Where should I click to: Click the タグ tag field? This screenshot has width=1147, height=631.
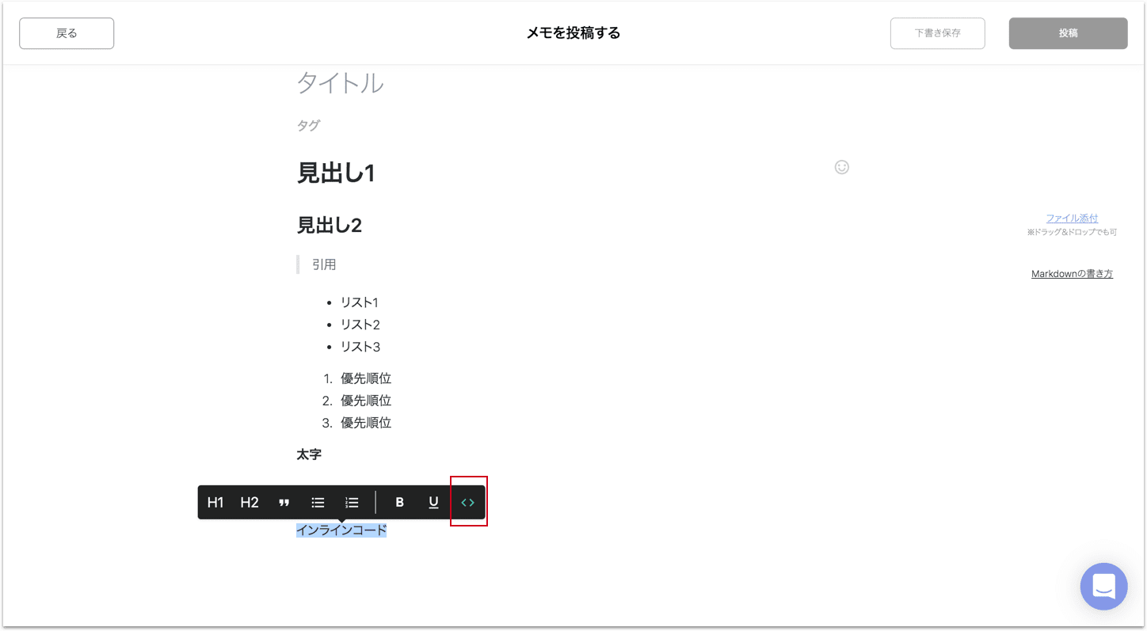tap(309, 125)
